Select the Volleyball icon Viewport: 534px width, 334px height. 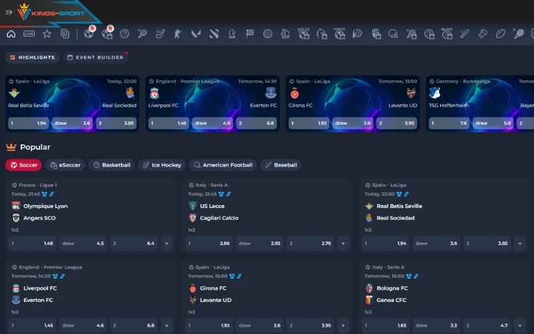click(x=268, y=34)
